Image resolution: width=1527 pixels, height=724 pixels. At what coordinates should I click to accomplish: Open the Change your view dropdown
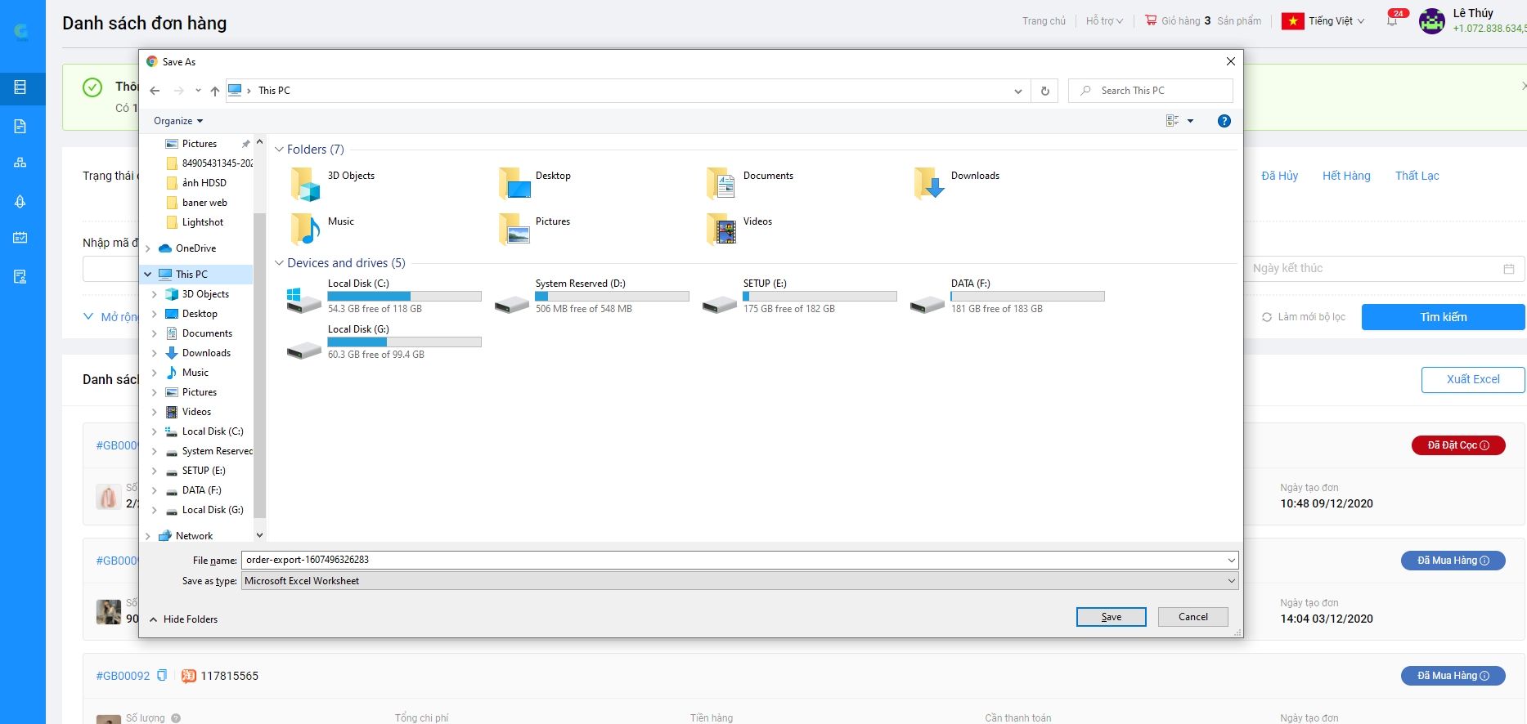(x=1190, y=121)
